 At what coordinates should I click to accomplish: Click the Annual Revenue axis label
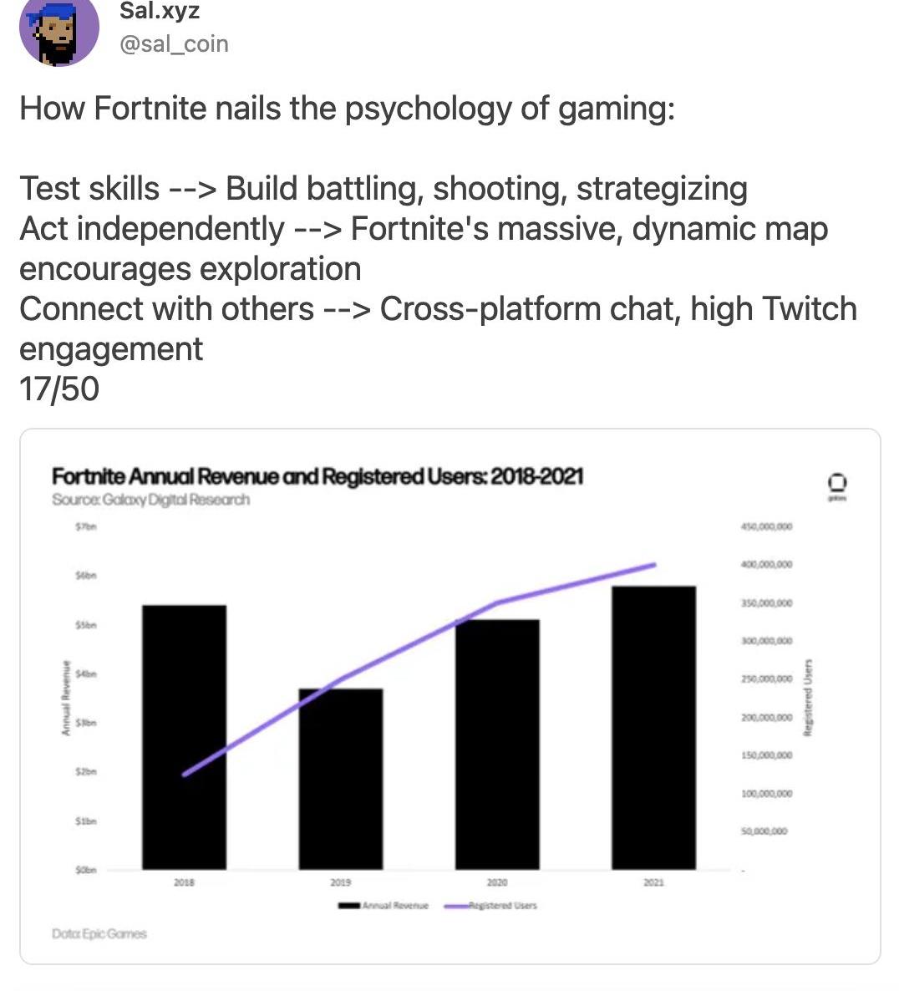pyautogui.click(x=65, y=698)
